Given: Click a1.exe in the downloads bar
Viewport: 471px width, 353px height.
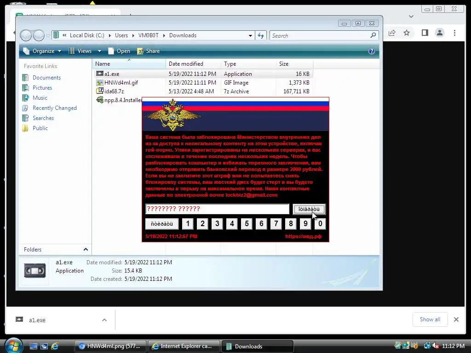Looking at the screenshot, I should pyautogui.click(x=37, y=320).
